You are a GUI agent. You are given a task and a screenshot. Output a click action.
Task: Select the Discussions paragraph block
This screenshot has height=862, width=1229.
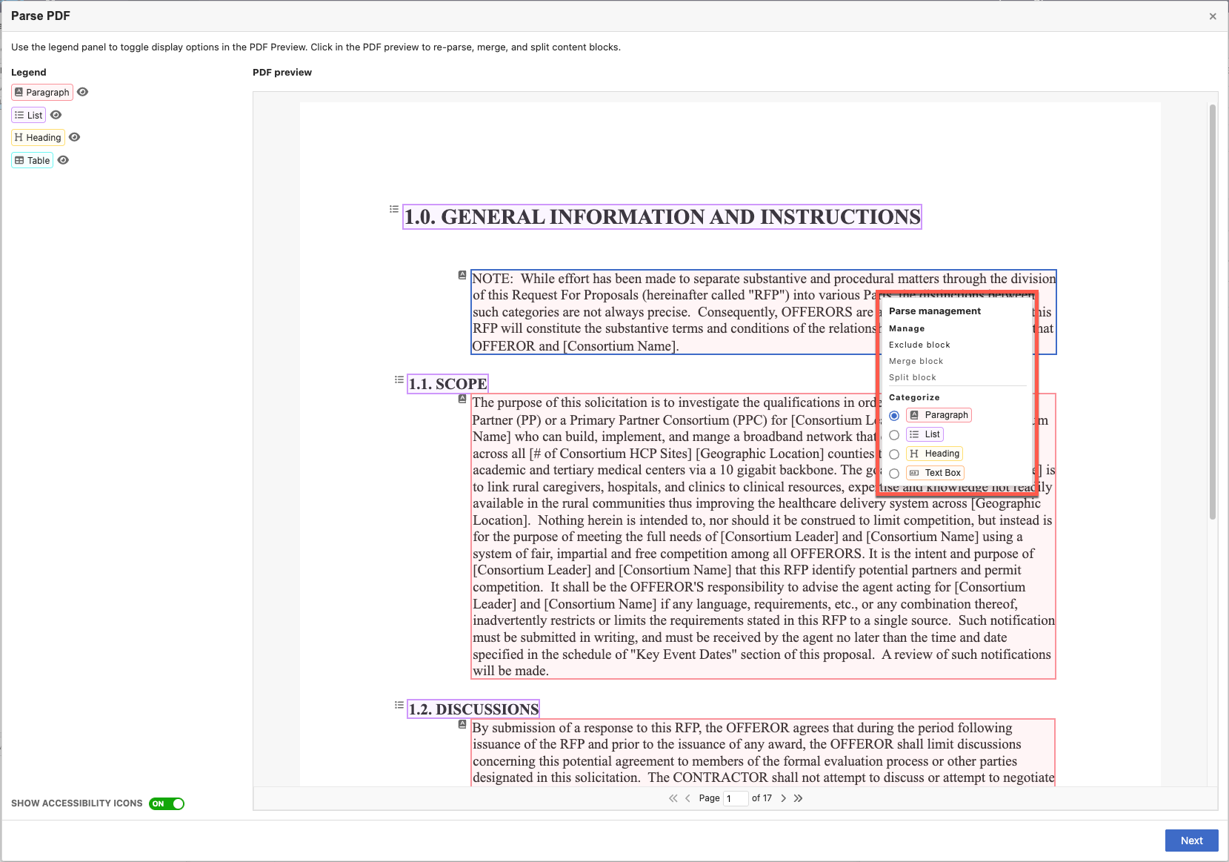(763, 752)
